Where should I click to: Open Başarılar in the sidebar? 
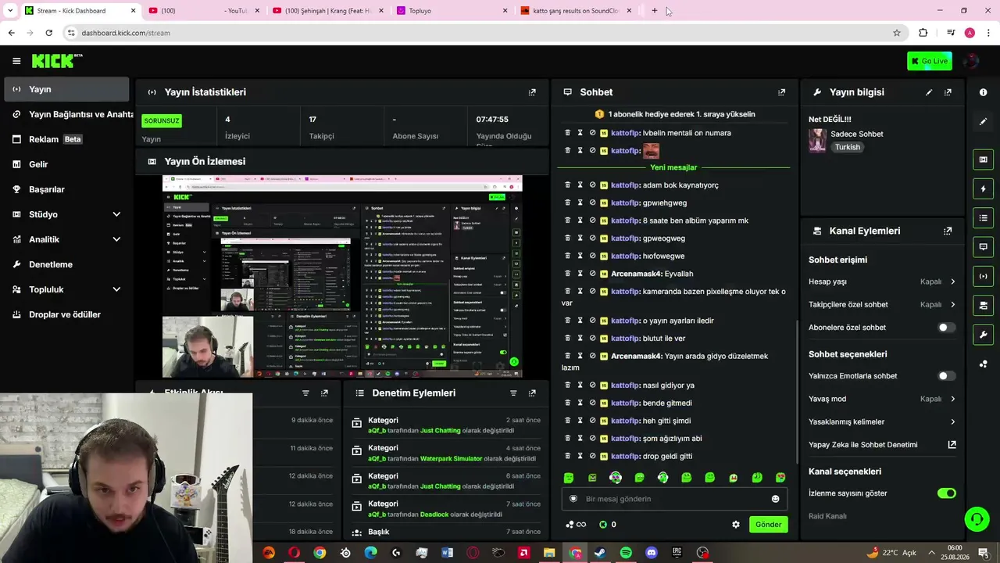(66, 189)
